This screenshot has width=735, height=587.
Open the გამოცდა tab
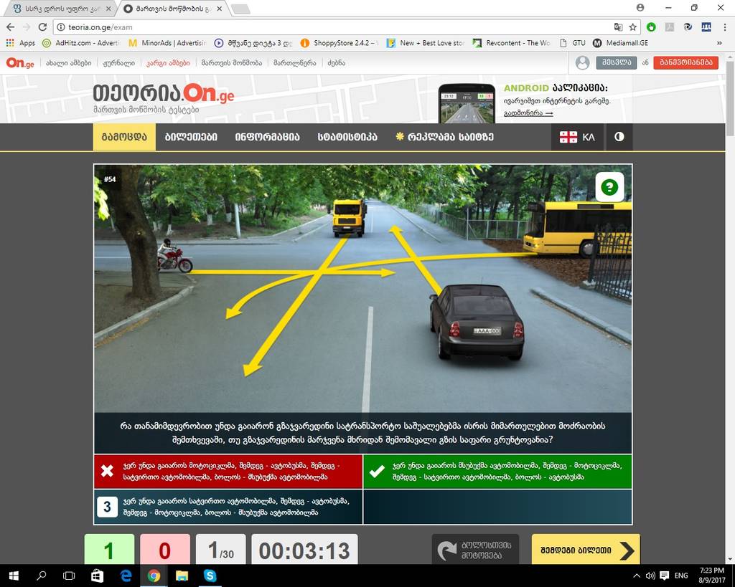tap(124, 137)
